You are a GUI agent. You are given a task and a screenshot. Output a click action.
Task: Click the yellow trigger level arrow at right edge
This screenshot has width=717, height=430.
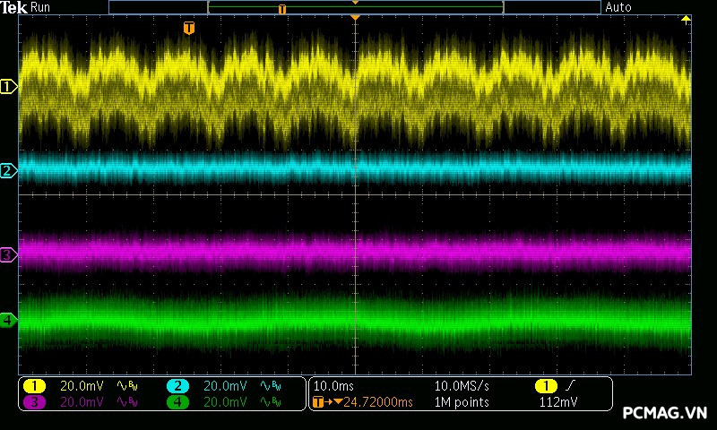click(x=687, y=20)
